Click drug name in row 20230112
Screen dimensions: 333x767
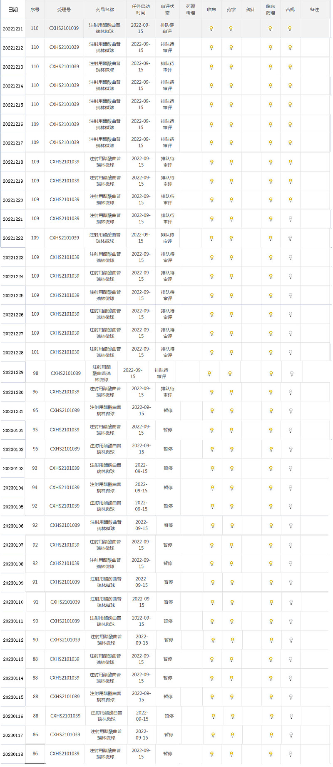(x=106, y=640)
